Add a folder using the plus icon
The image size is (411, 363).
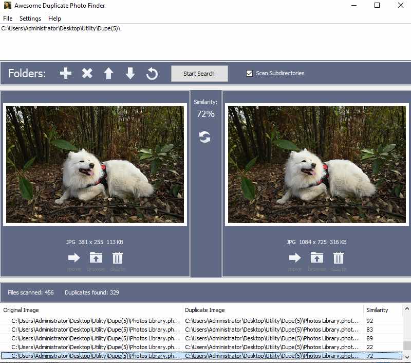[65, 73]
